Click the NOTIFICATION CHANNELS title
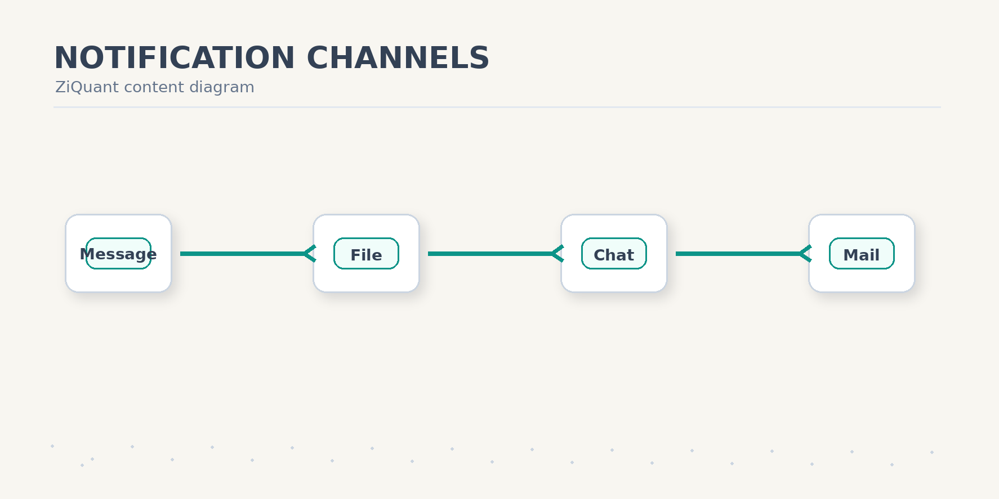The image size is (999, 499). coord(272,58)
